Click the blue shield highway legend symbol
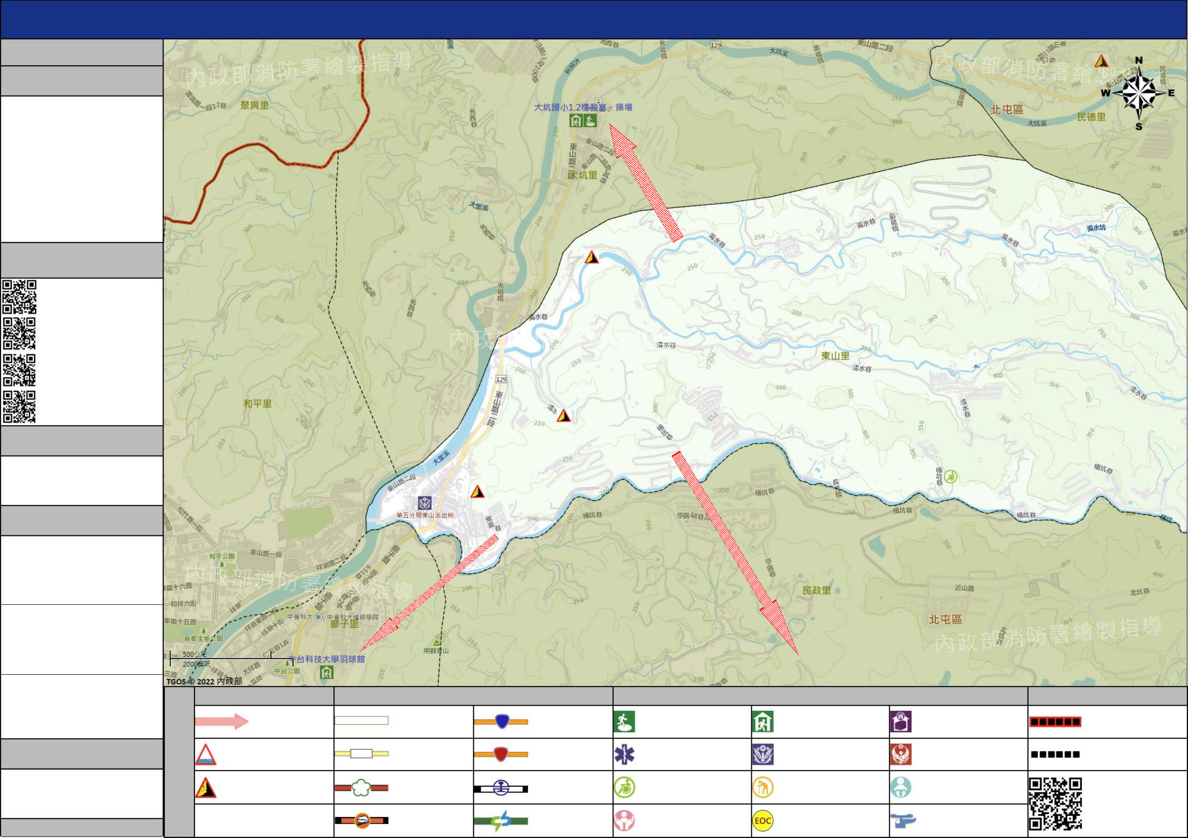Screen dimensions: 1188x838 tap(501, 721)
